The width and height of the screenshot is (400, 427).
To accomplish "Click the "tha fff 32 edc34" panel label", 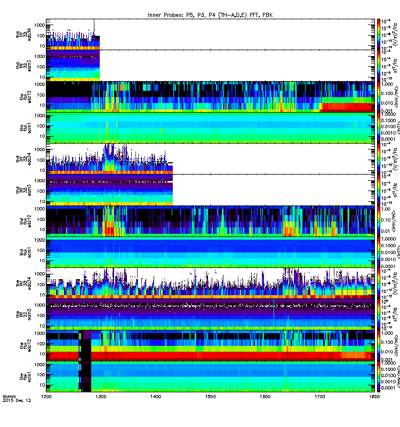I will [23, 35].
